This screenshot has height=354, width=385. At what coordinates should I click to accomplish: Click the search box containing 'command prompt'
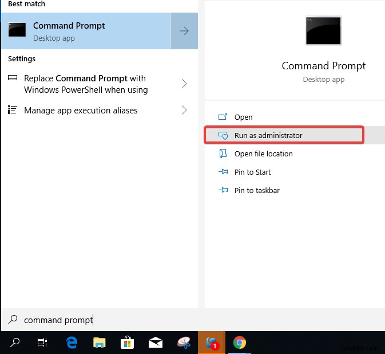pyautogui.click(x=193, y=320)
